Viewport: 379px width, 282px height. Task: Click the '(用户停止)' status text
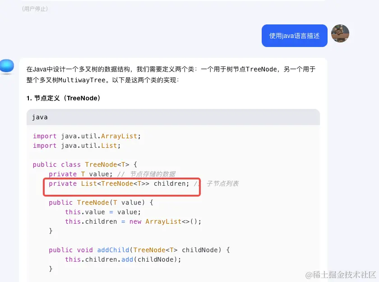[x=35, y=9]
